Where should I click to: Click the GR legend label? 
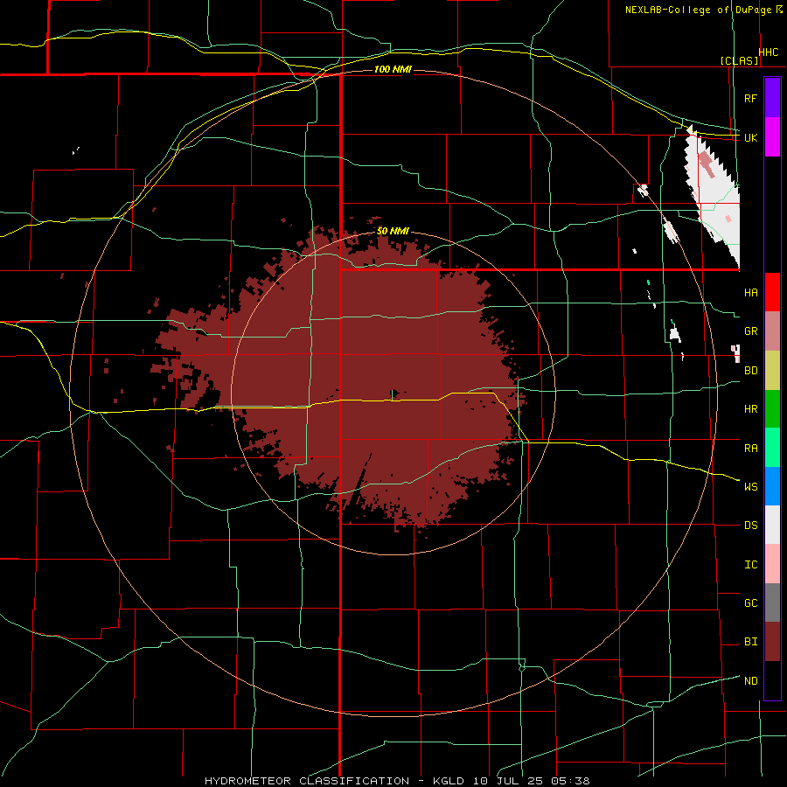pyautogui.click(x=750, y=331)
